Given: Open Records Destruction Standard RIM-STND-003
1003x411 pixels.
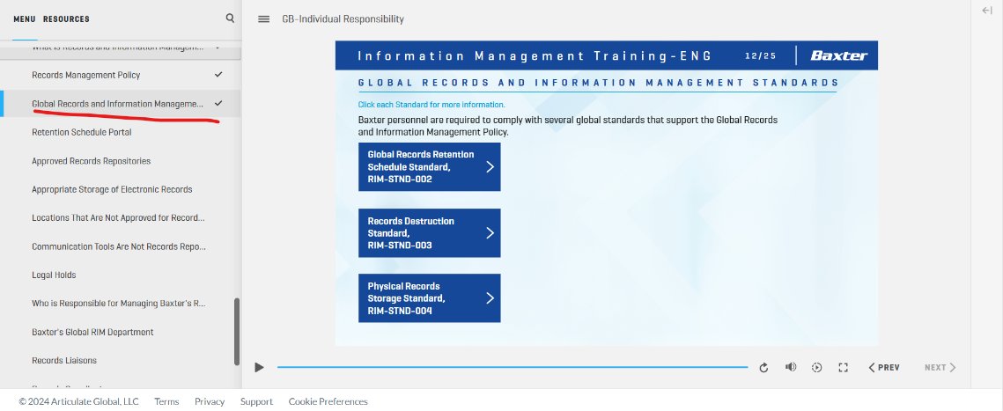Looking at the screenshot, I should [429, 232].
